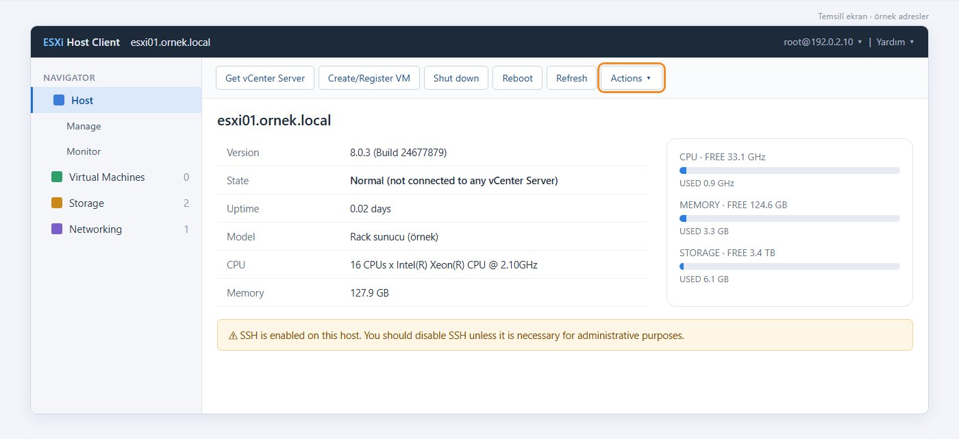Click the green Virtual Machines icon

tap(57, 177)
